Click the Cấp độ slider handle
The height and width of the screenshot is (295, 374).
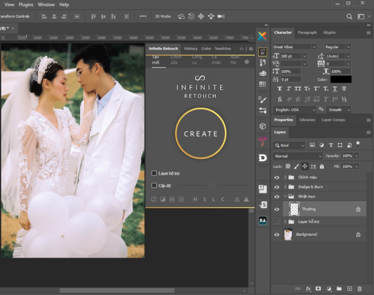coord(213,185)
